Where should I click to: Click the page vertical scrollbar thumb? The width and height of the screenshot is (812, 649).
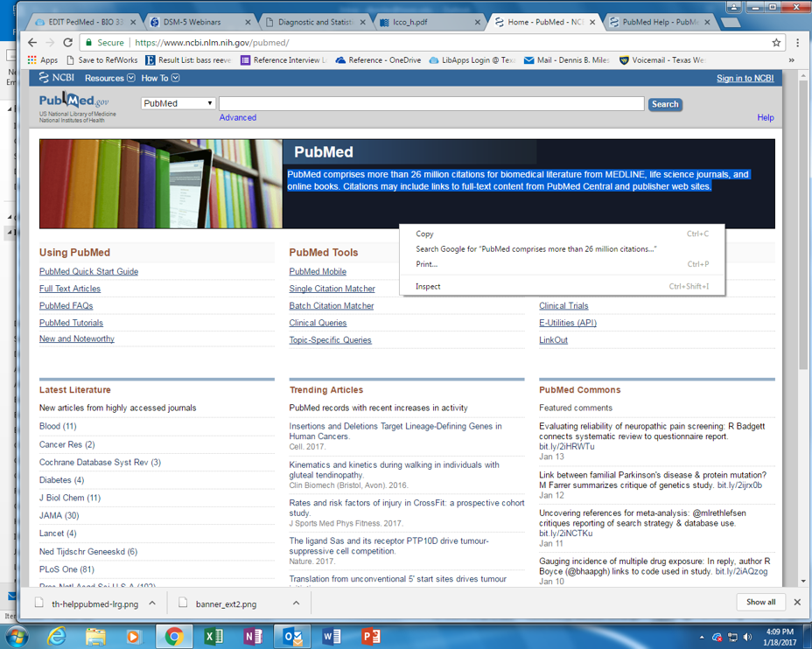(803, 225)
